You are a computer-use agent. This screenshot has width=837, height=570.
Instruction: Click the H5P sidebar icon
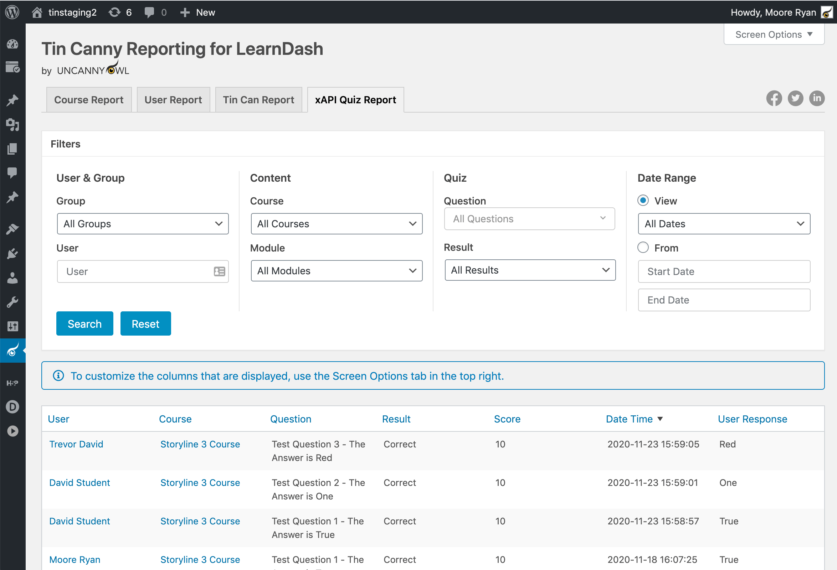12,383
